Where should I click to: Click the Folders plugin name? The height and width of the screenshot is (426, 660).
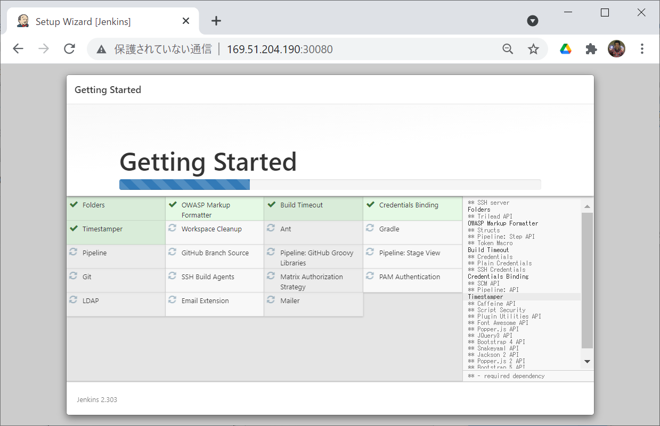(94, 205)
